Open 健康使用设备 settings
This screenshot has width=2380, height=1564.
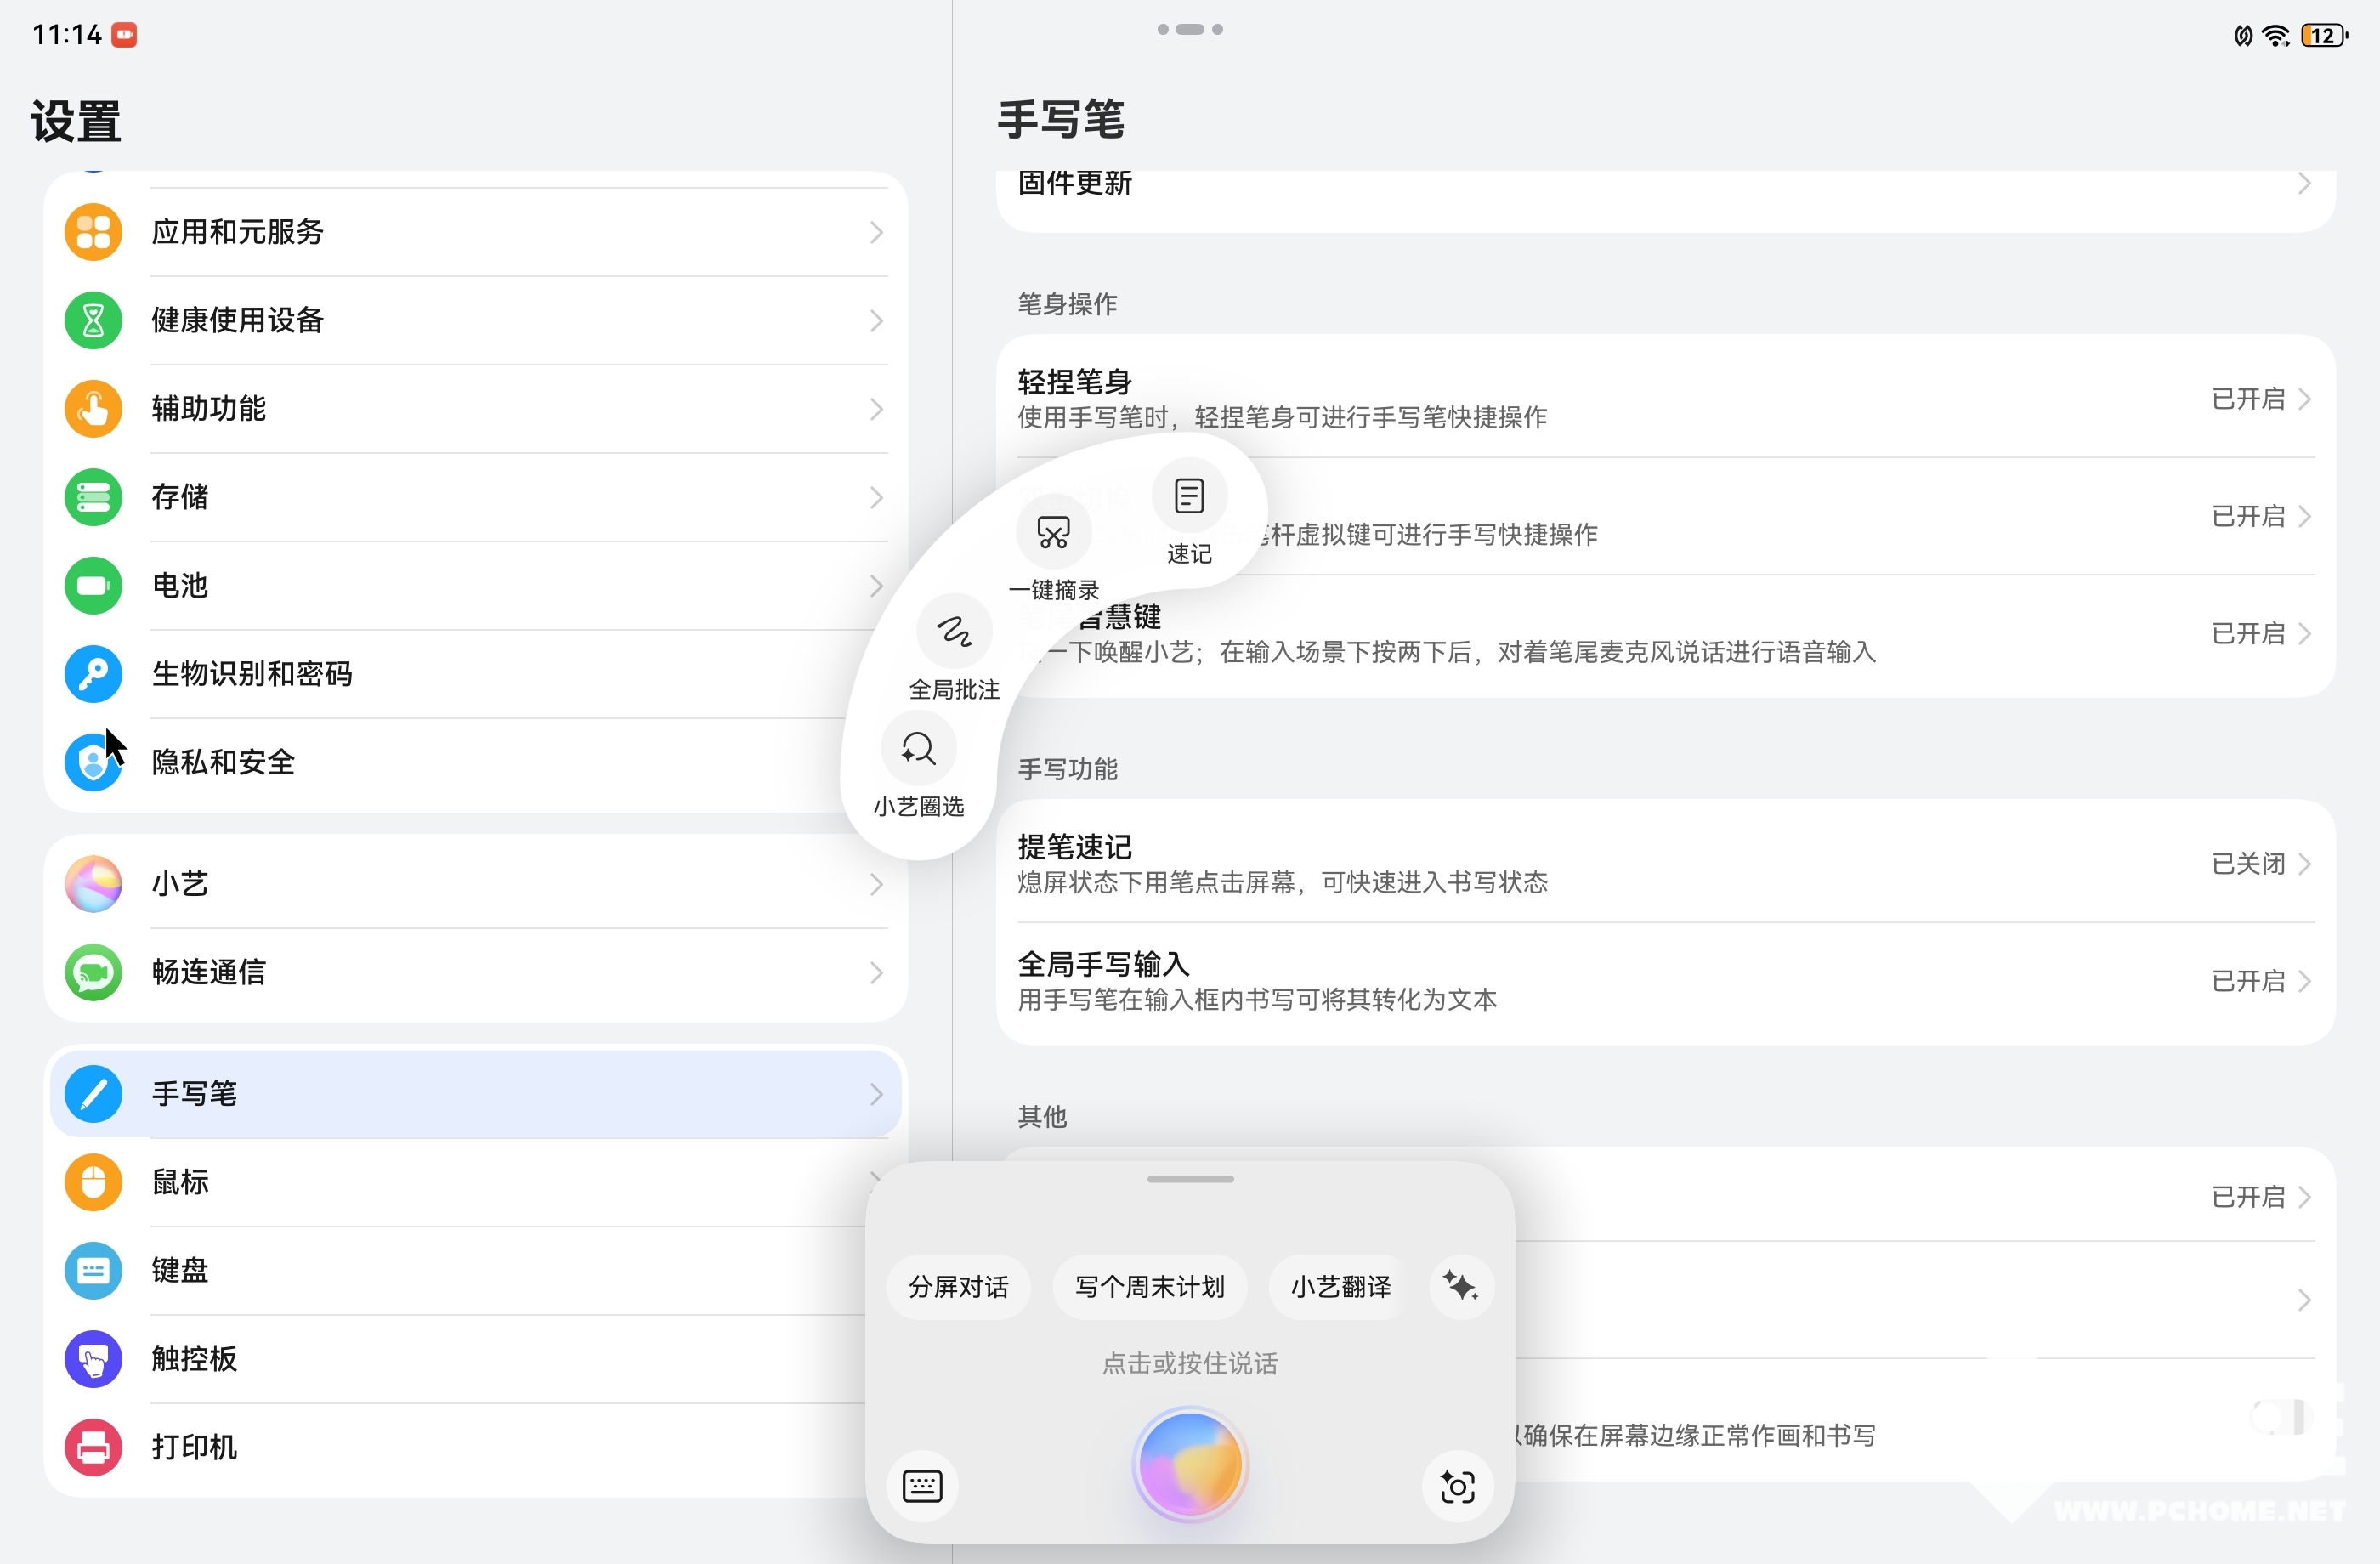(x=476, y=320)
